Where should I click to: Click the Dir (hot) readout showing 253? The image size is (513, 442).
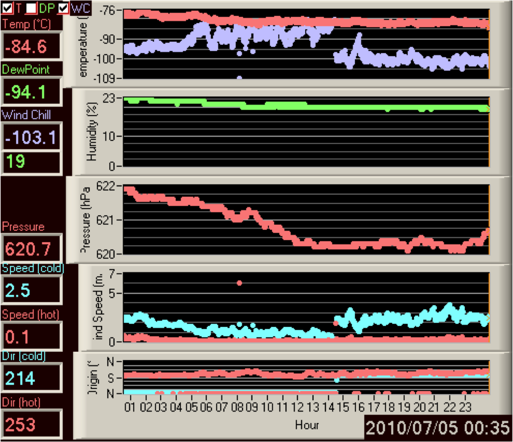[31, 425]
